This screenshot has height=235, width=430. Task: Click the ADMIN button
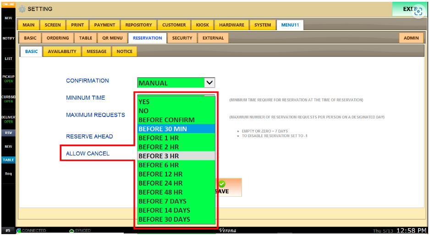click(411, 38)
